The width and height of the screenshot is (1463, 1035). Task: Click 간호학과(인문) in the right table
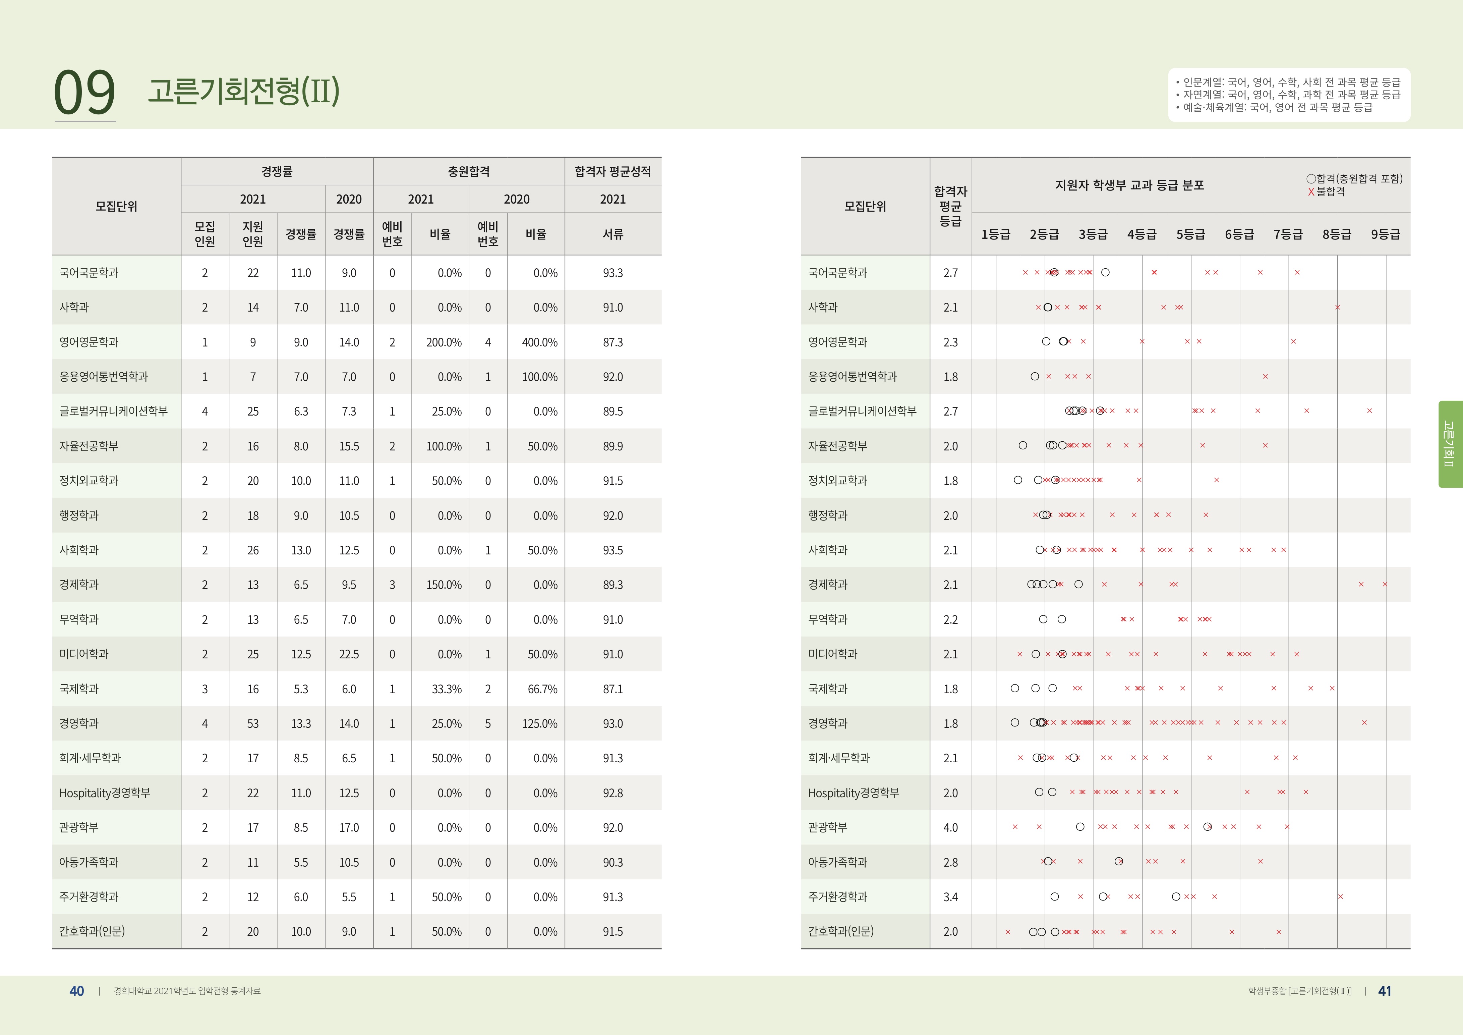pos(840,931)
